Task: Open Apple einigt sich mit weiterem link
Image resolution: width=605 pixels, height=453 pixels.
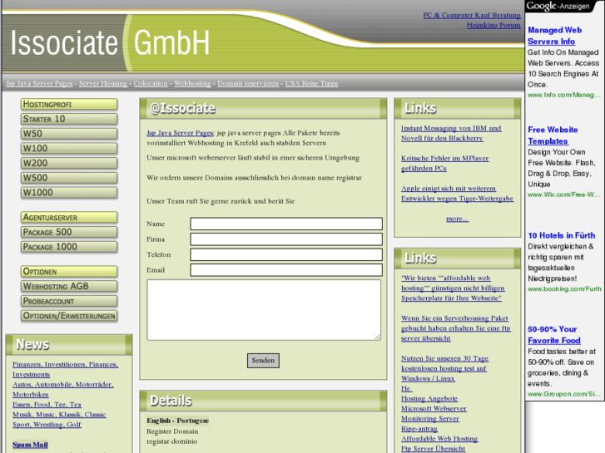Action: pos(457,193)
